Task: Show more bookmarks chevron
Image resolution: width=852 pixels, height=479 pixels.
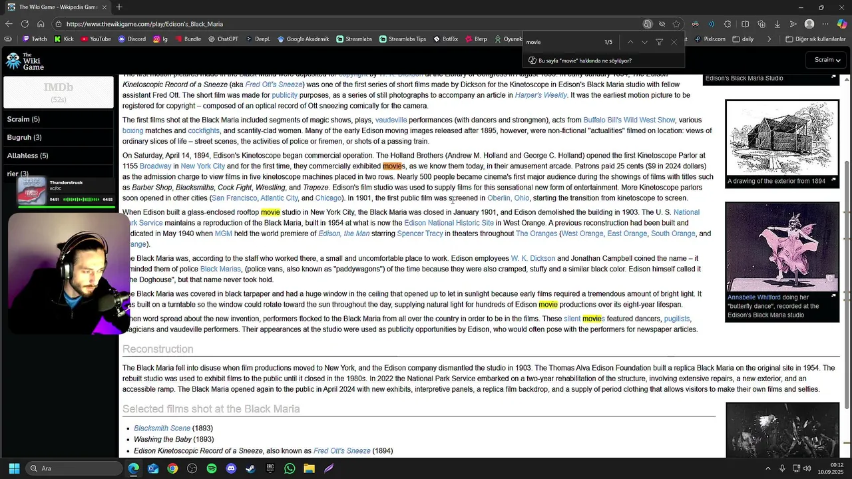Action: coord(769,39)
